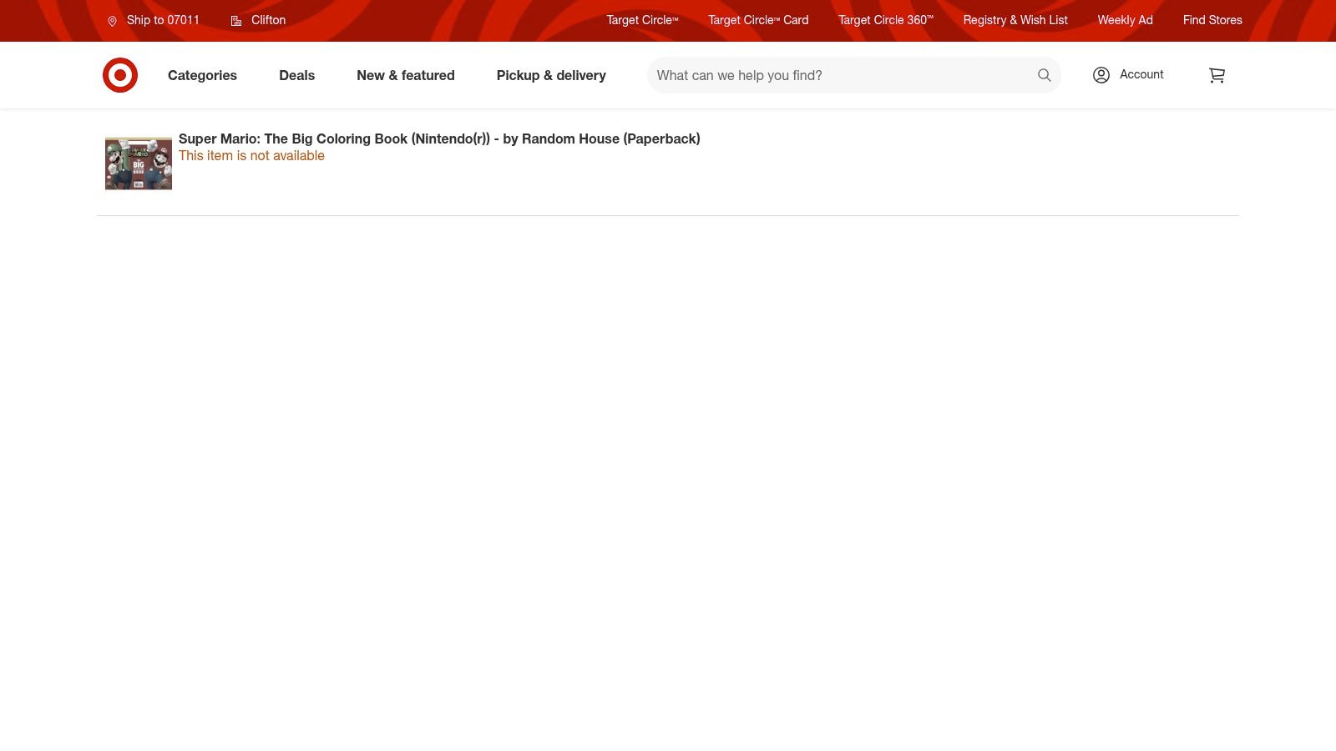Open the Super Mario Big Coloring Book title
Viewport: 1336px width, 751px height.
tap(439, 139)
